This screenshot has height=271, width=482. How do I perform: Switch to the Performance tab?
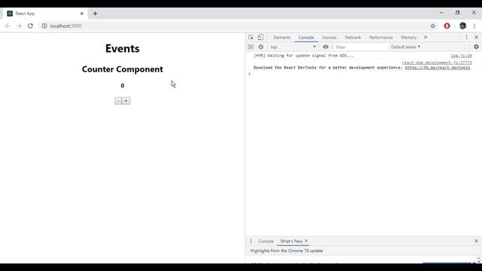(x=381, y=38)
